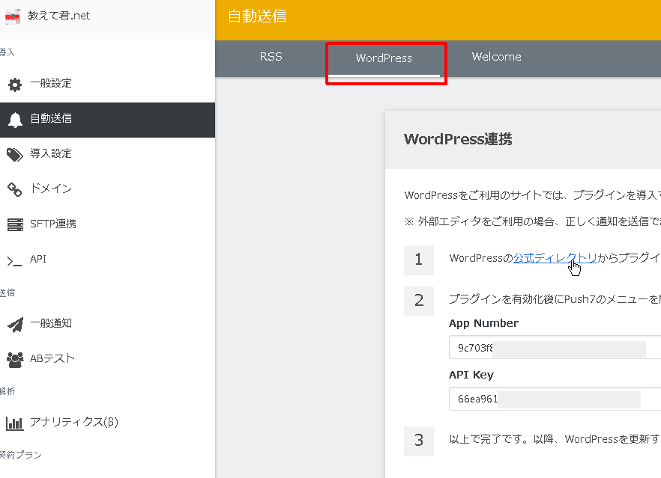This screenshot has width=661, height=478.
Task: Click the App Number label
Action: [x=483, y=323]
